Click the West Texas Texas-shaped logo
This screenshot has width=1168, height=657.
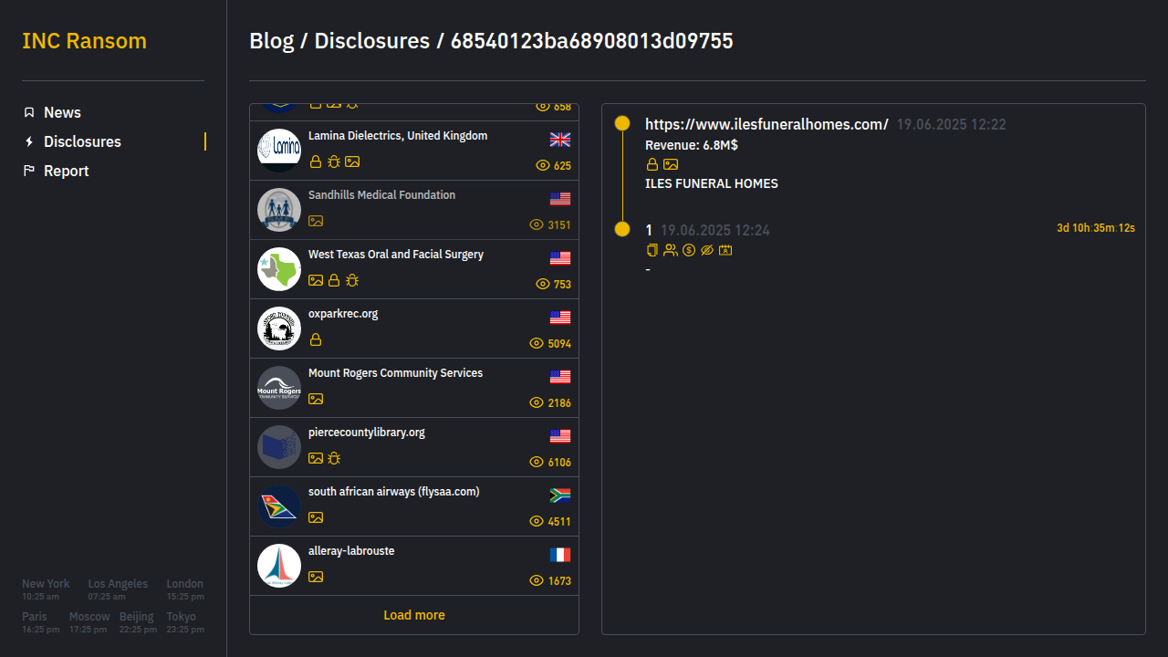click(x=279, y=269)
